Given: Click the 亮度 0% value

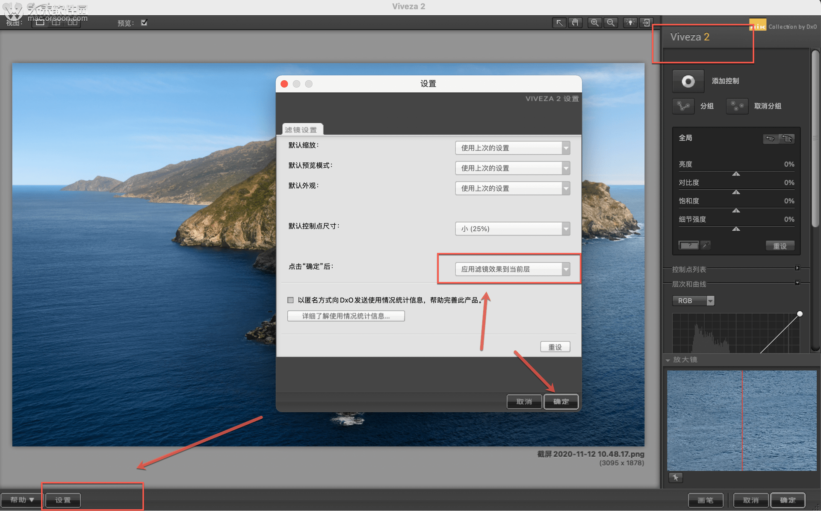Looking at the screenshot, I should click(789, 164).
